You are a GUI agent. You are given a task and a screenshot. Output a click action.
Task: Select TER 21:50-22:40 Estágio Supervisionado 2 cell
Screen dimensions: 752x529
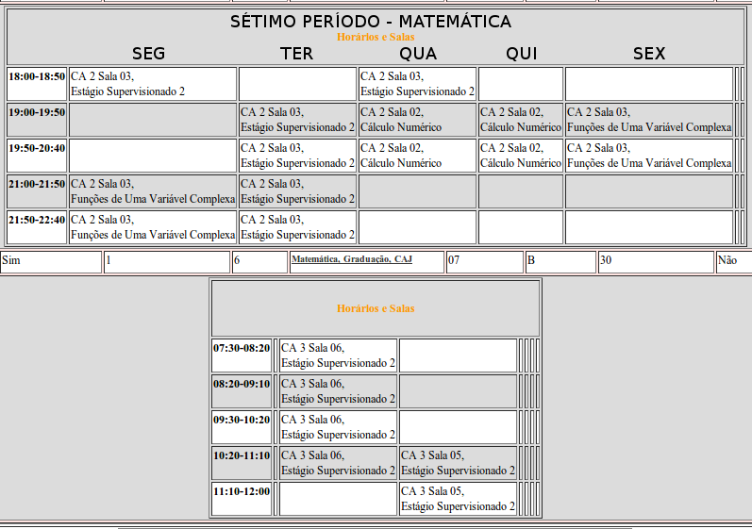pyautogui.click(x=298, y=227)
